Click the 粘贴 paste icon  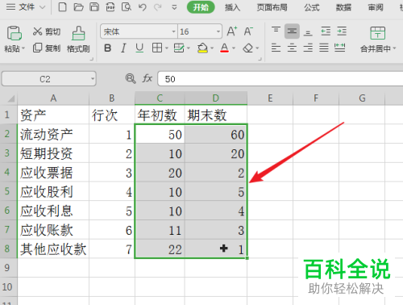pos(15,33)
